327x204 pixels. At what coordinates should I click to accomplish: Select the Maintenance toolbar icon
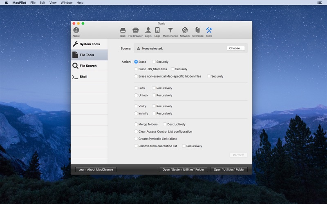point(170,31)
